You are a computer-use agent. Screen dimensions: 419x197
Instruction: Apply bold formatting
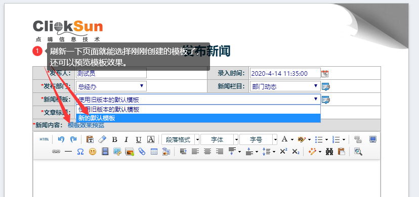pyautogui.click(x=115, y=139)
